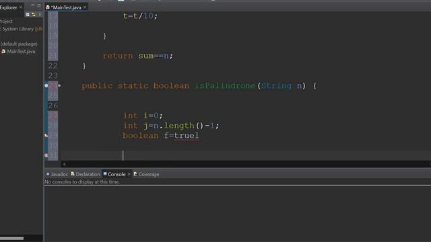The width and height of the screenshot is (431, 242).
Task: Switch to the Console tab
Action: coord(117,174)
